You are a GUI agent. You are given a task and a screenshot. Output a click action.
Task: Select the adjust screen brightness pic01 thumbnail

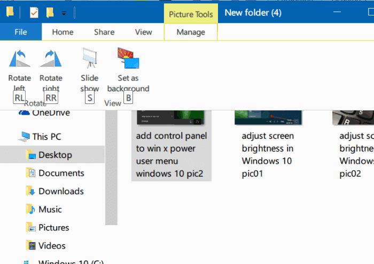tap(268, 117)
